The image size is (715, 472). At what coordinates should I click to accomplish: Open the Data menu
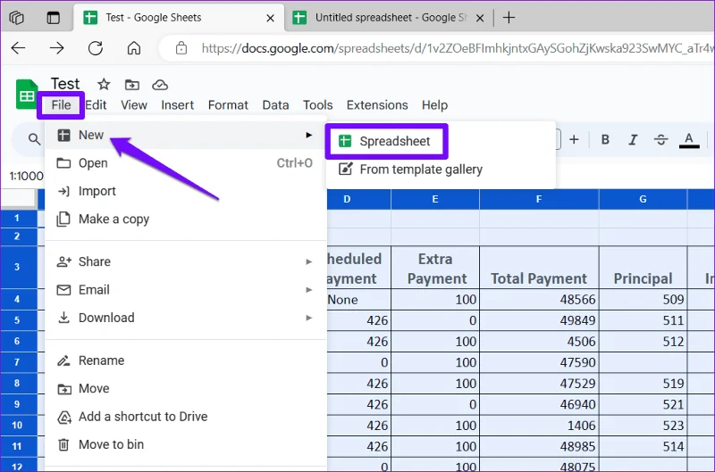(x=275, y=105)
